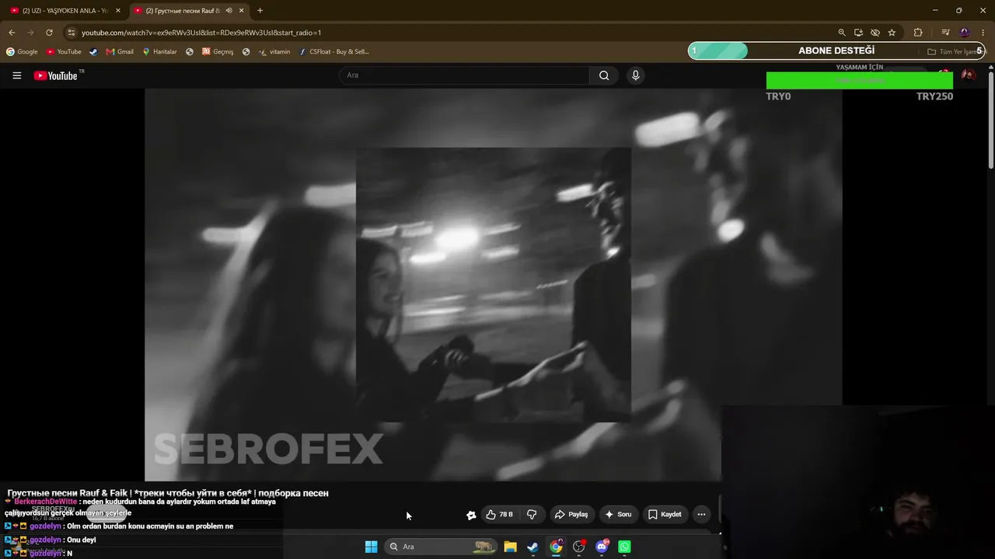This screenshot has width=995, height=559.
Task: Click into the YouTube 'Ara' search box
Action: tap(464, 75)
